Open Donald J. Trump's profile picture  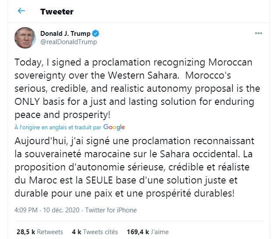click(x=25, y=38)
